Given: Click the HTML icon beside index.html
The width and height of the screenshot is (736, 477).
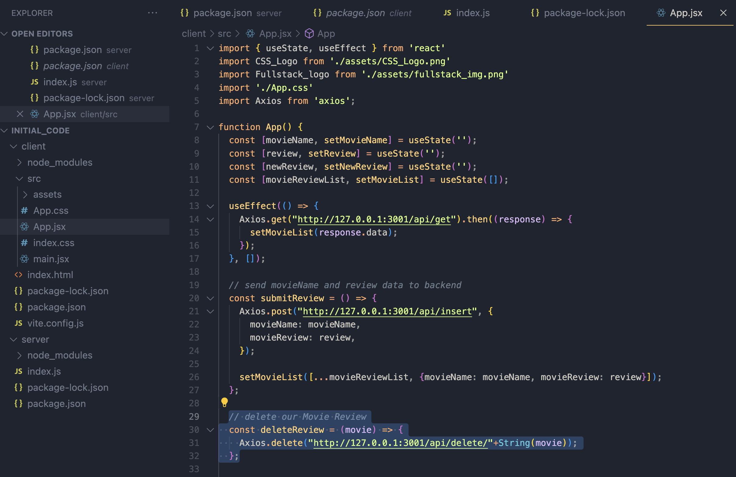Looking at the screenshot, I should pyautogui.click(x=19, y=275).
